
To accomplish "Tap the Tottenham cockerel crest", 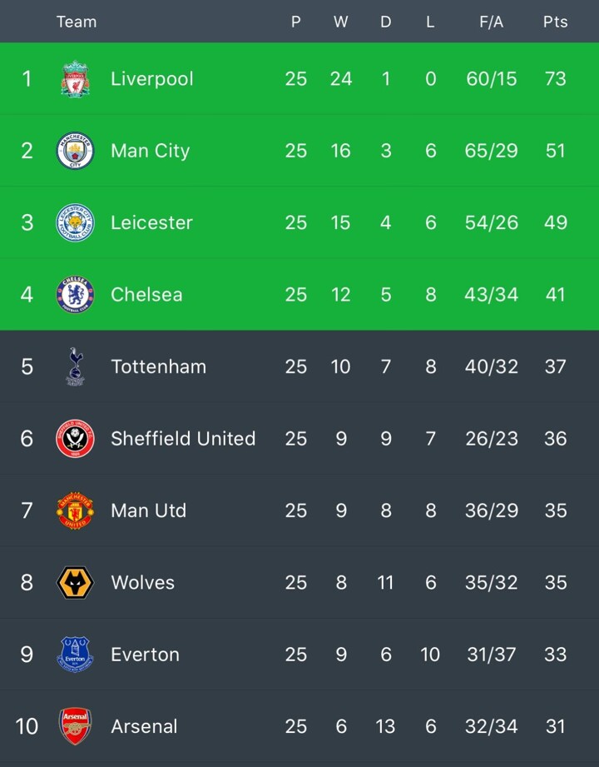I will 75,366.
